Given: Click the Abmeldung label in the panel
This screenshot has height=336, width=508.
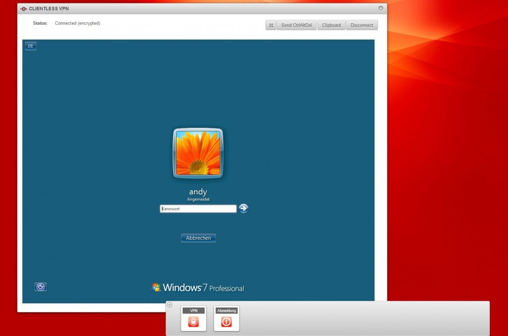Looking at the screenshot, I should (x=226, y=311).
